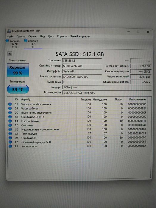Maximize the CrystalDiskInfo window
This screenshot has height=208, width=156.
(138, 32)
